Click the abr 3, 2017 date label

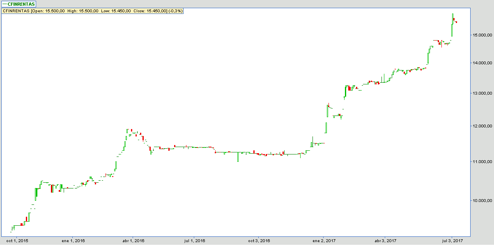[x=386, y=241]
